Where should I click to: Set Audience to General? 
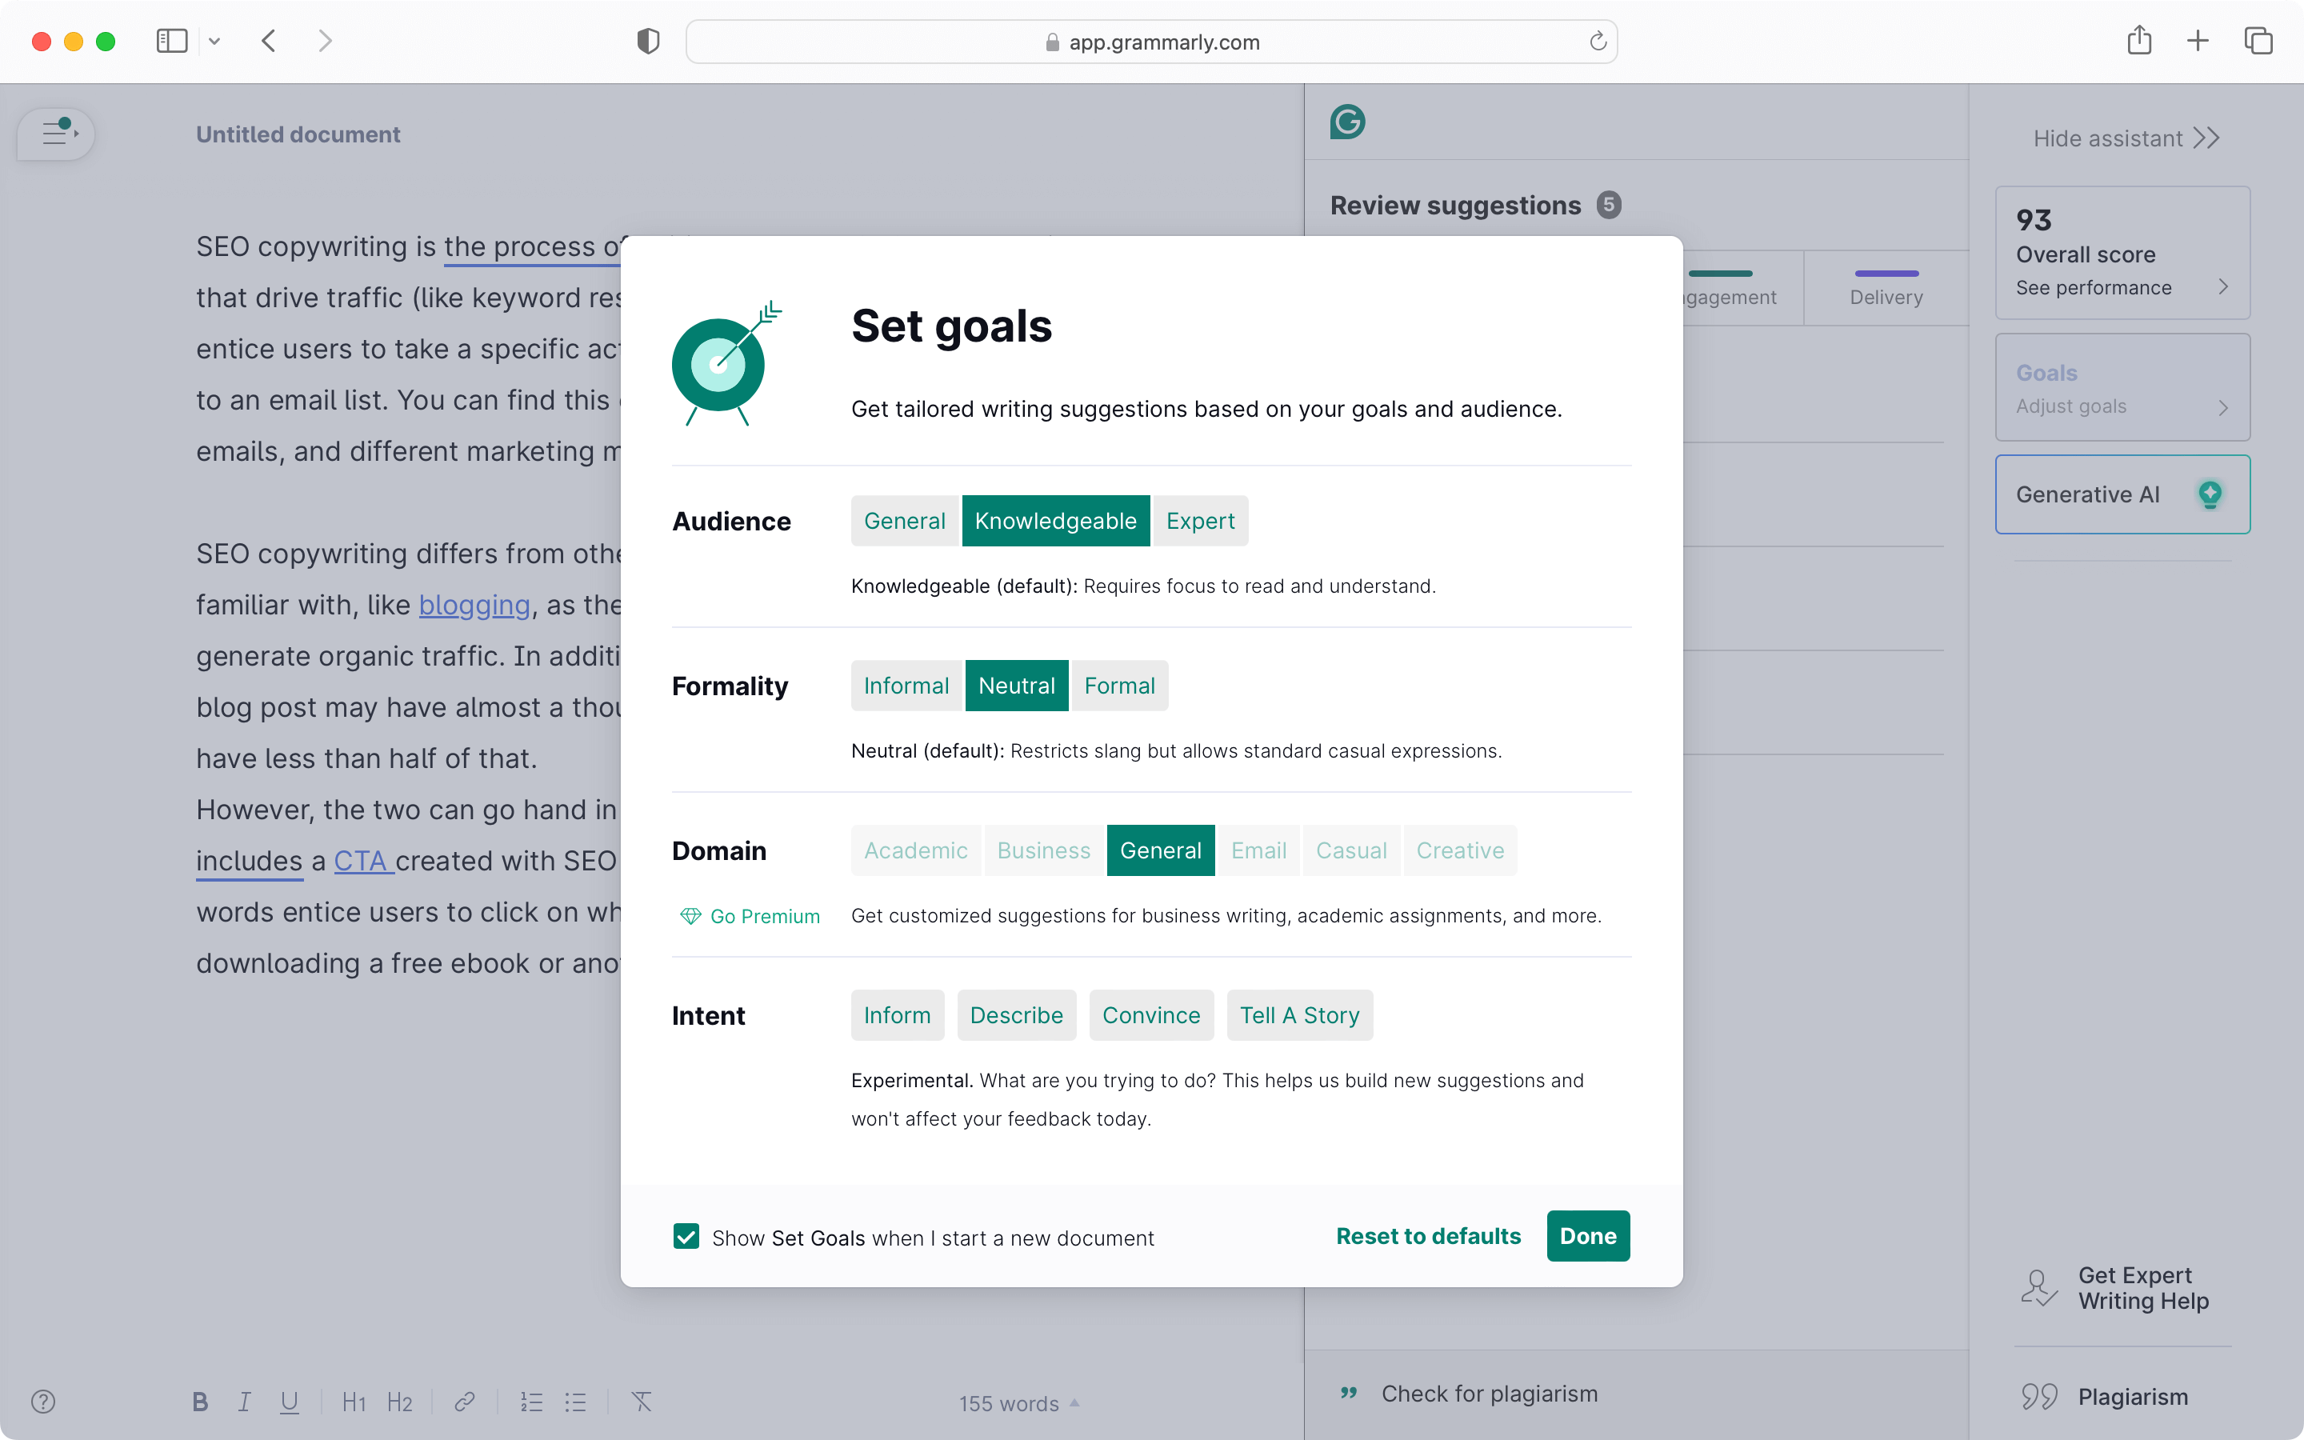(905, 521)
